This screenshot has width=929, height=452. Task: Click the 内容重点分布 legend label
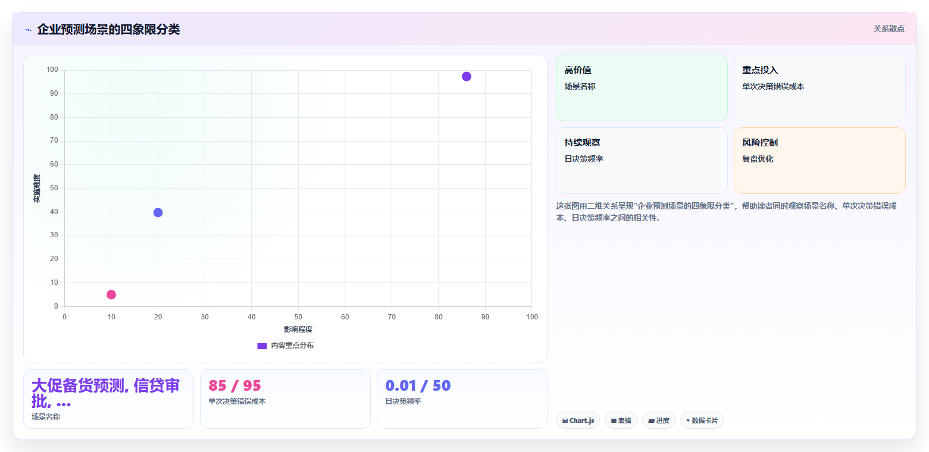(292, 346)
